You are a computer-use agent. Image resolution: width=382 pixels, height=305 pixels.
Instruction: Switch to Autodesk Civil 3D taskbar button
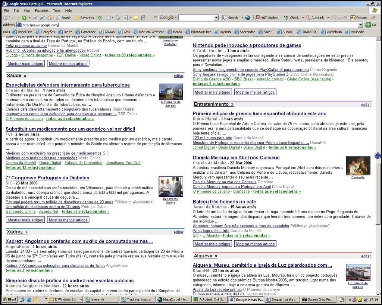(x=211, y=299)
